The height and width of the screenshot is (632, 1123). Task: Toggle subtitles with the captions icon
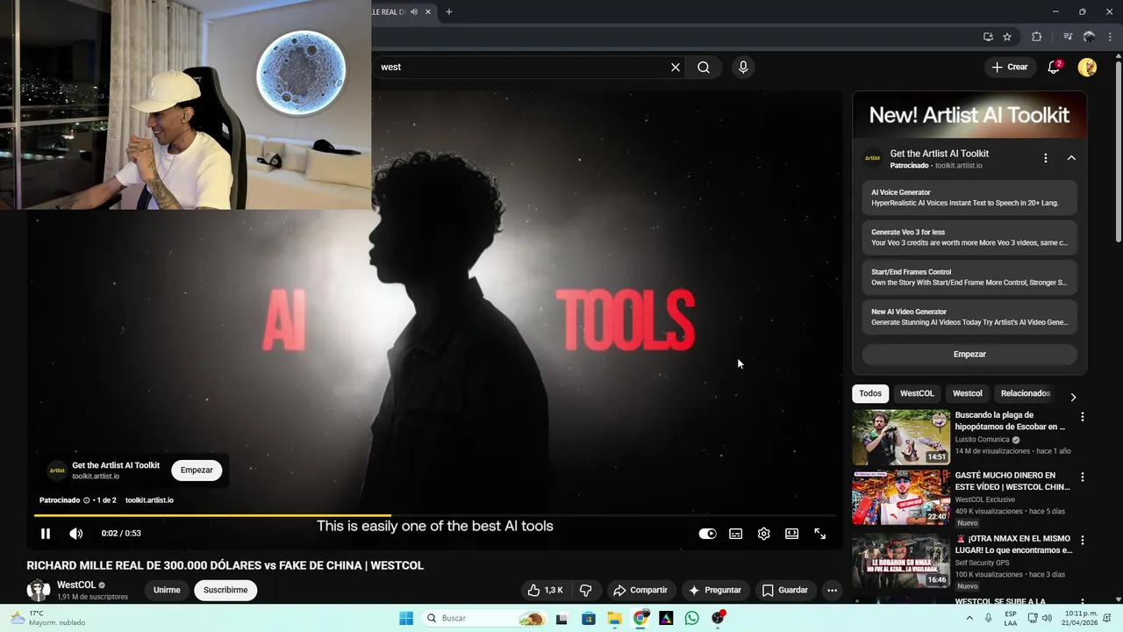pyautogui.click(x=736, y=534)
